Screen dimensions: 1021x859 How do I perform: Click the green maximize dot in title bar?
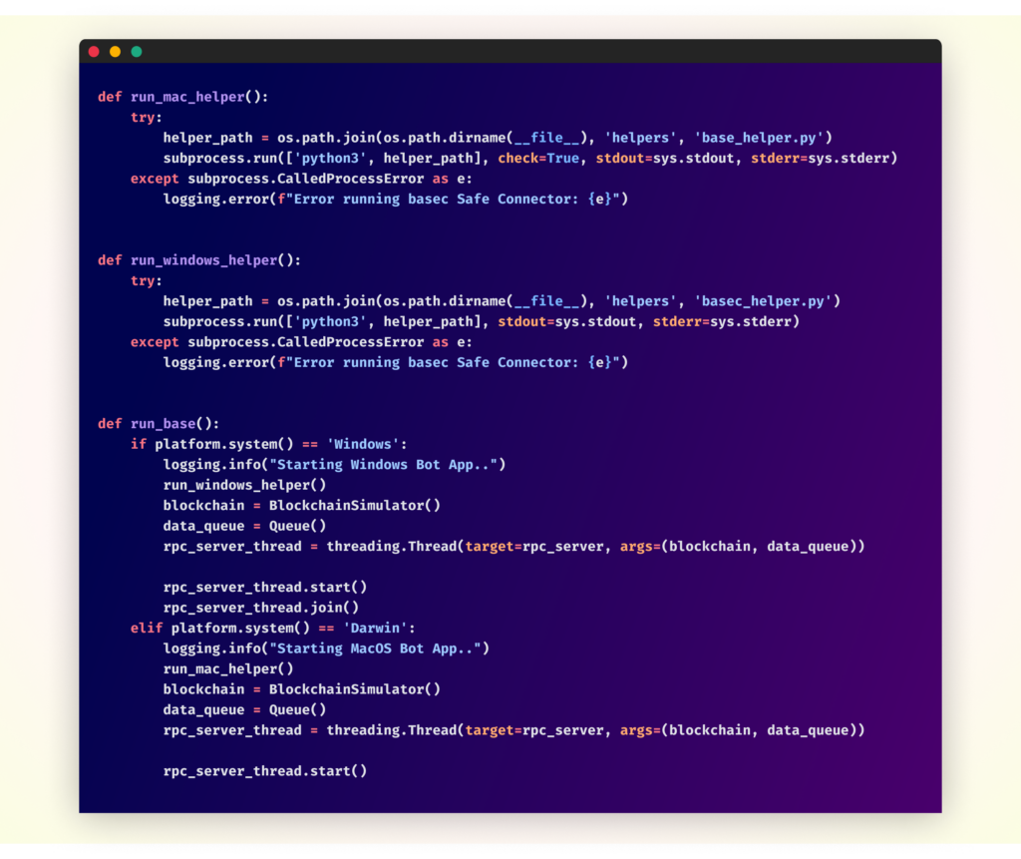point(137,52)
